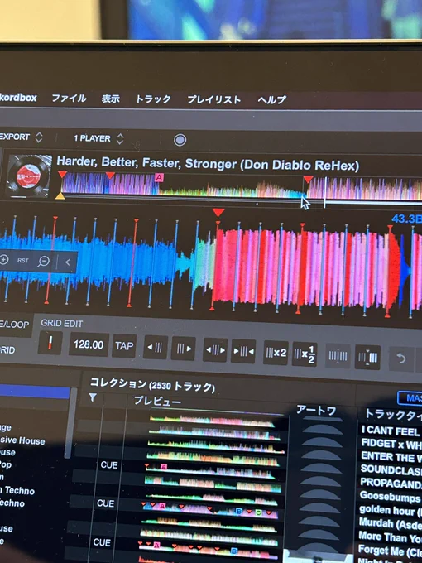Viewport: 422px width, 563px height.
Task: Click the 128.00 BPM field
Action: [89, 344]
